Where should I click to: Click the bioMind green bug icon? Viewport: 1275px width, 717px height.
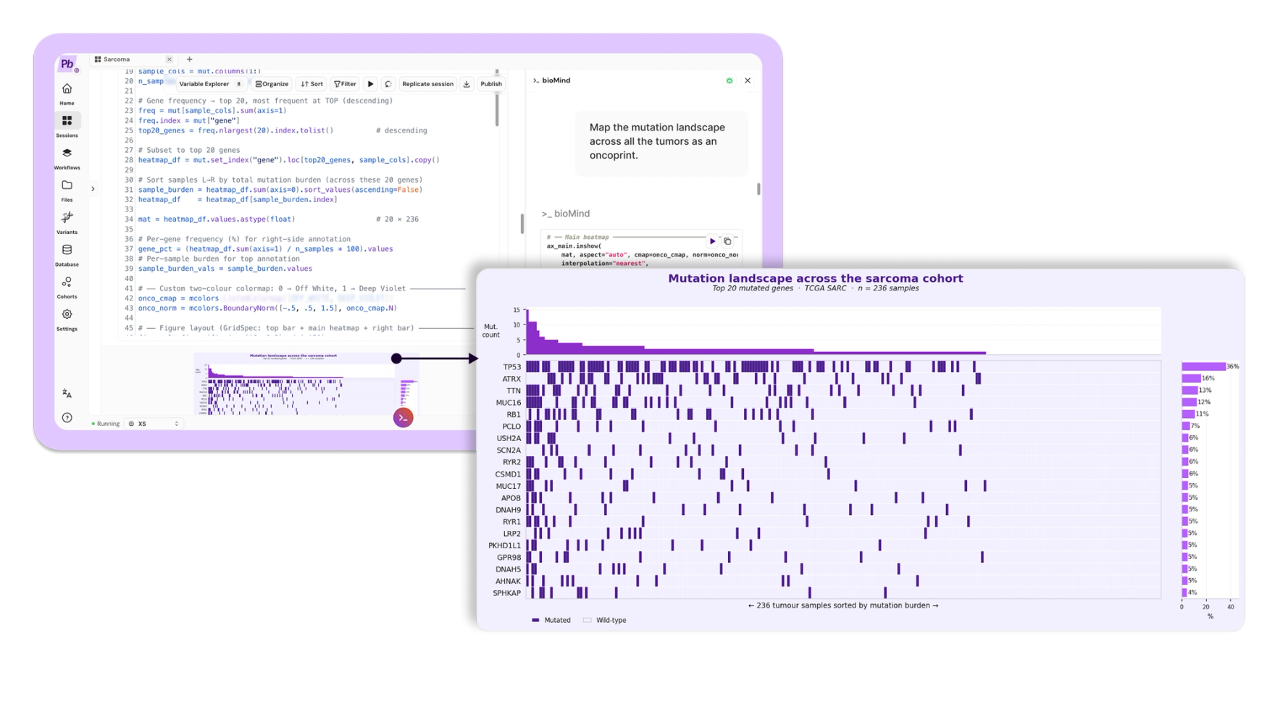tap(730, 80)
